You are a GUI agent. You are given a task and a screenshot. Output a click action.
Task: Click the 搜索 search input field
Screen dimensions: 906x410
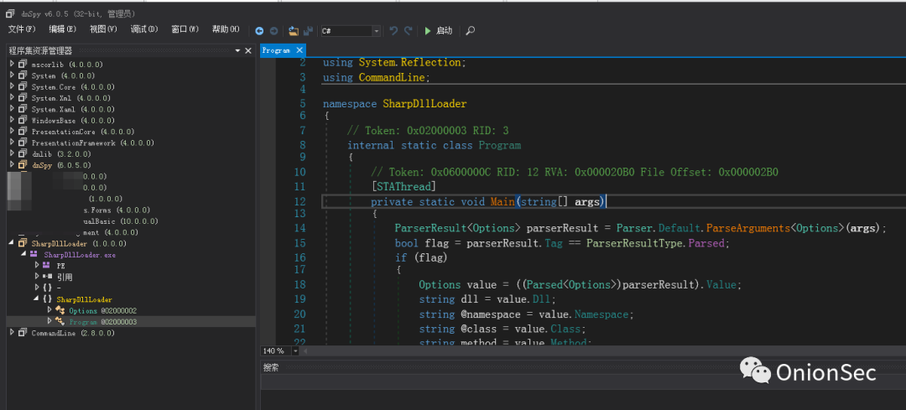[583, 381]
